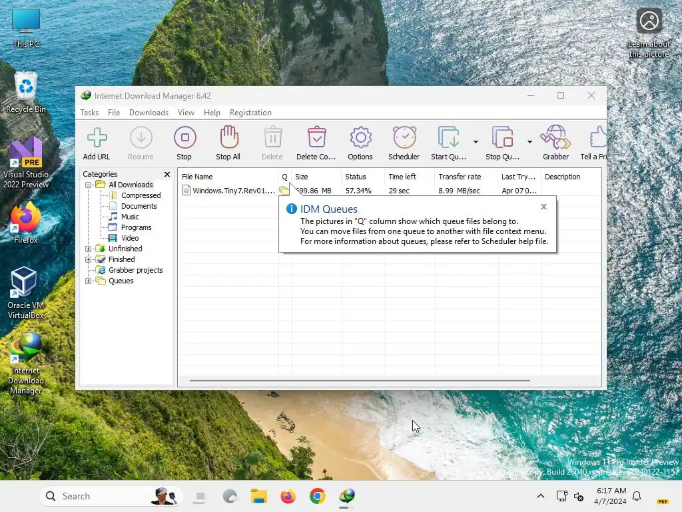Click the Stop All hand icon
Viewport: 682px width, 512px height.
[229, 137]
